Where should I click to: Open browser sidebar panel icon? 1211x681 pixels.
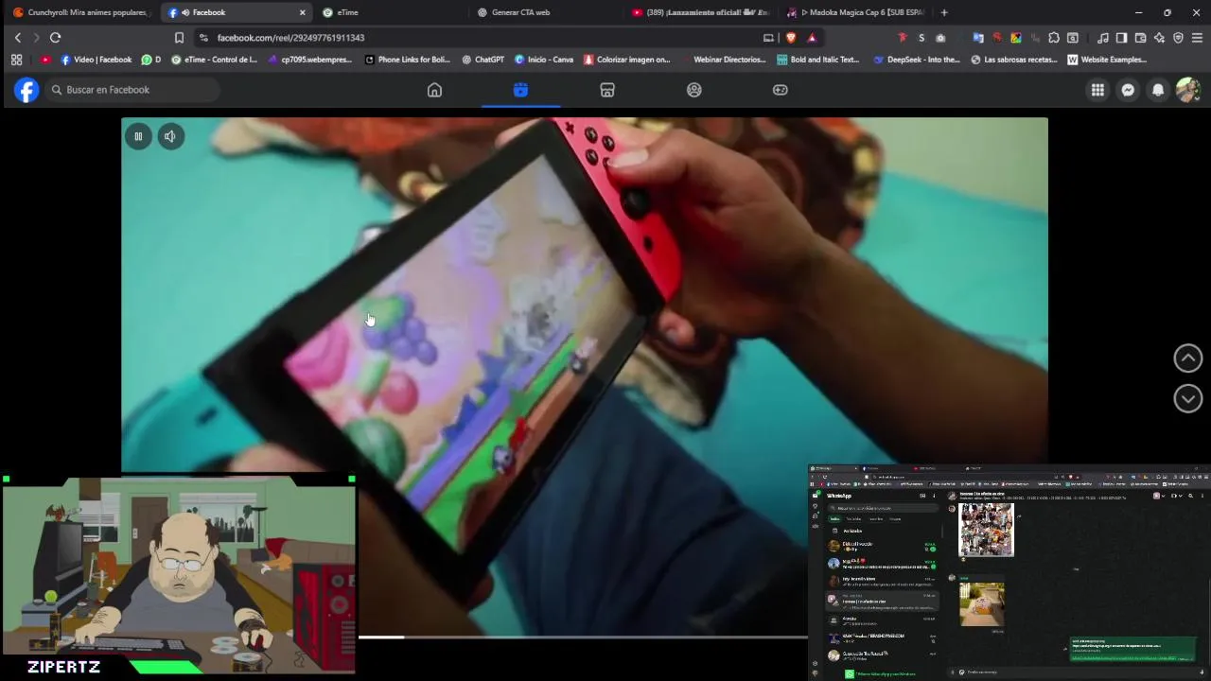(x=1121, y=38)
